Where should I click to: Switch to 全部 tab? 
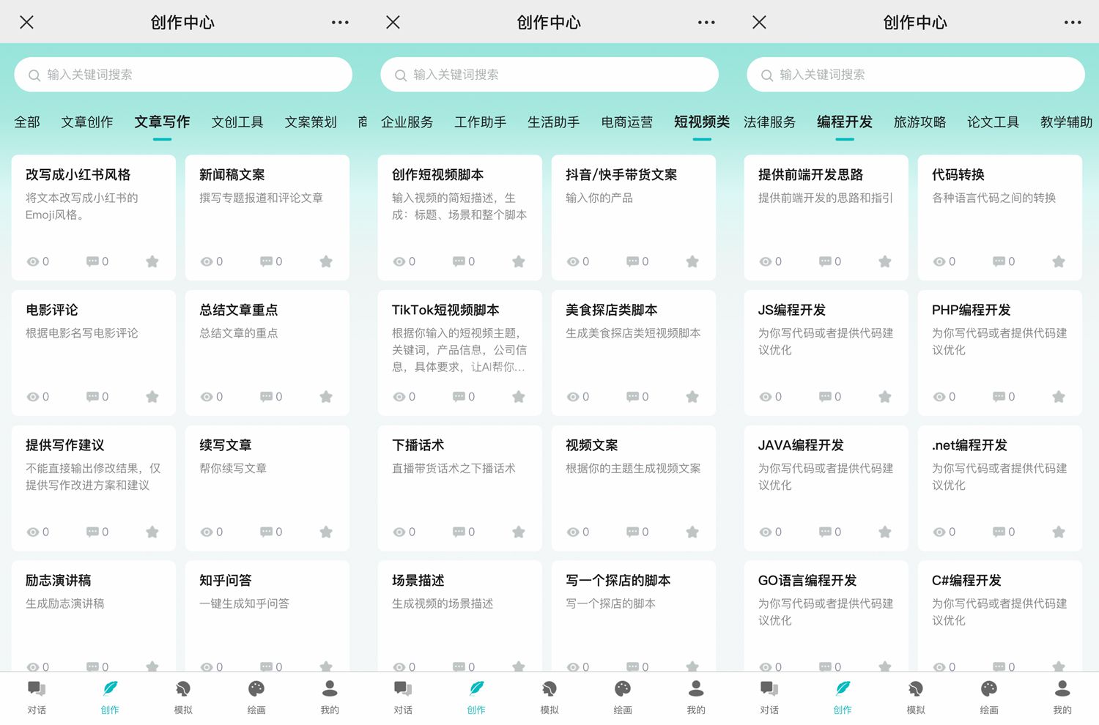click(27, 122)
